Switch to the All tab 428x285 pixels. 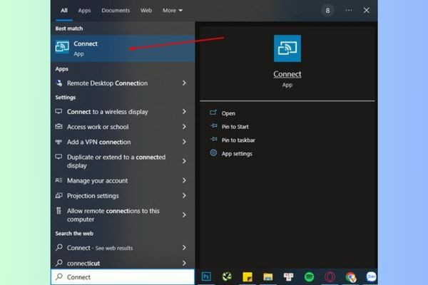tap(64, 11)
